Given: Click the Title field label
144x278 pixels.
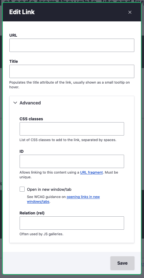Looking at the screenshot, I should click(x=14, y=61).
